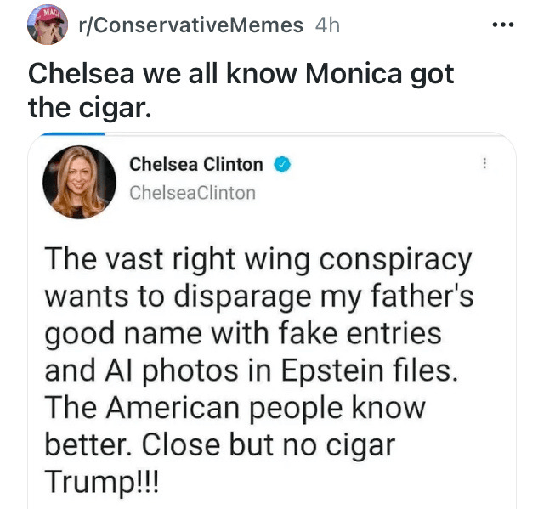Image resolution: width=544 pixels, height=509 pixels.
Task: Click the blue loading bar above tweet card
Action: [72, 134]
